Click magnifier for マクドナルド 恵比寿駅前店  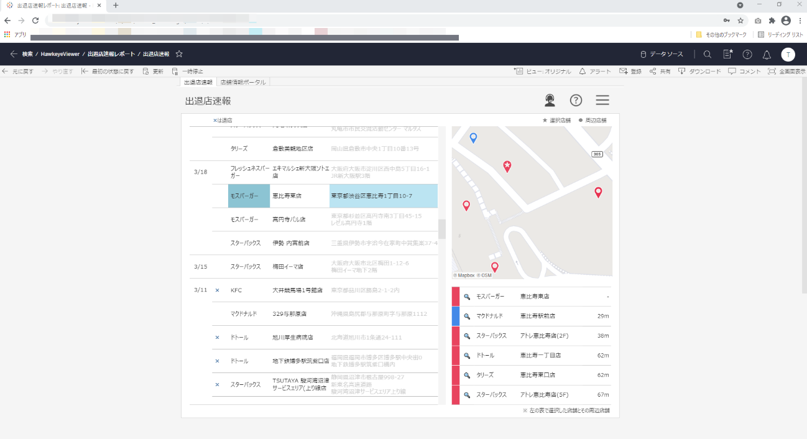(x=467, y=316)
